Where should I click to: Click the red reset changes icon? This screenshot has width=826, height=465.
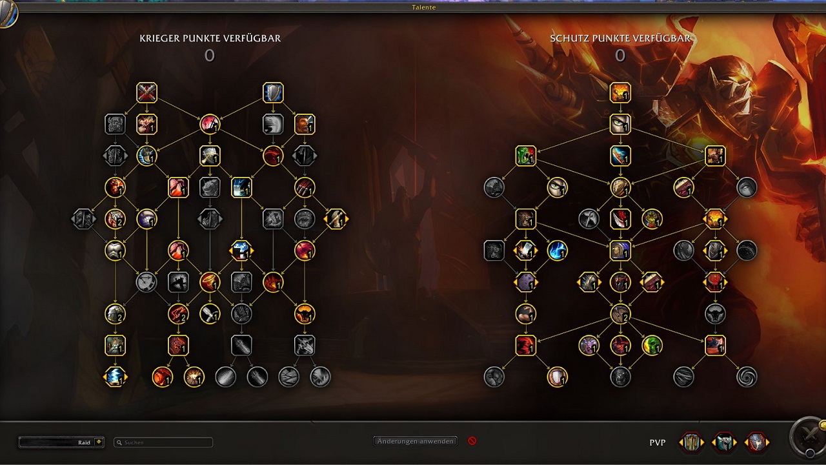pyautogui.click(x=472, y=441)
